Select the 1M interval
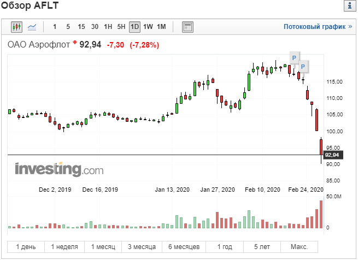This screenshot has width=358, height=260. point(161,27)
